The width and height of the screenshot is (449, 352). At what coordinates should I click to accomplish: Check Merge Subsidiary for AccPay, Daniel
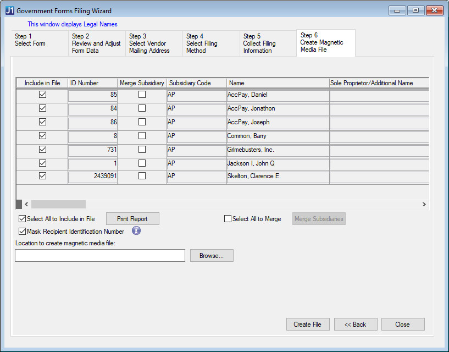click(x=142, y=94)
